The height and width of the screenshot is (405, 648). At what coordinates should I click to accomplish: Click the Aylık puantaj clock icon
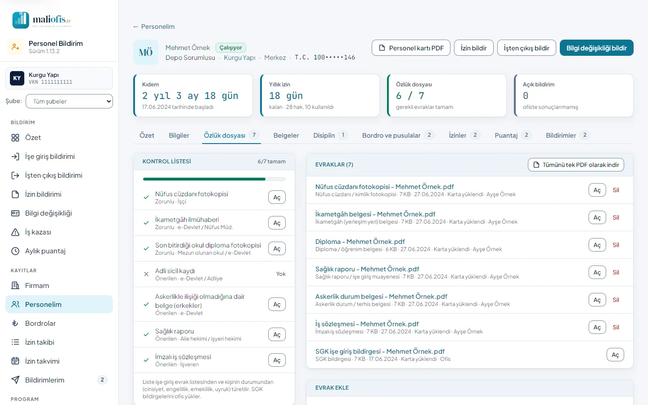coord(15,251)
